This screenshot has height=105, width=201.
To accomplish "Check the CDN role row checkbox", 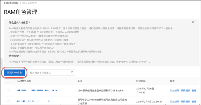I will [9, 90].
